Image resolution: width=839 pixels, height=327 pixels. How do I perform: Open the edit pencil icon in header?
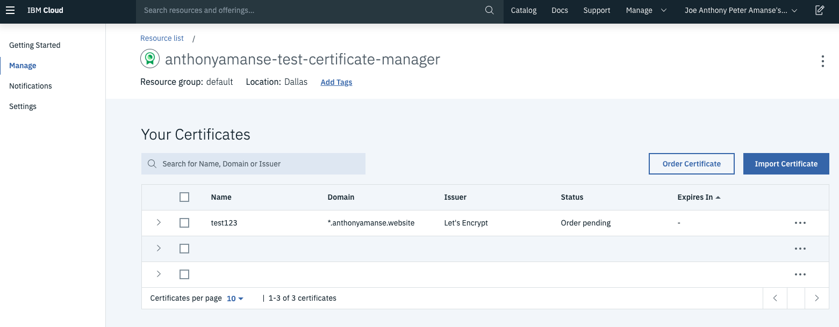[820, 10]
